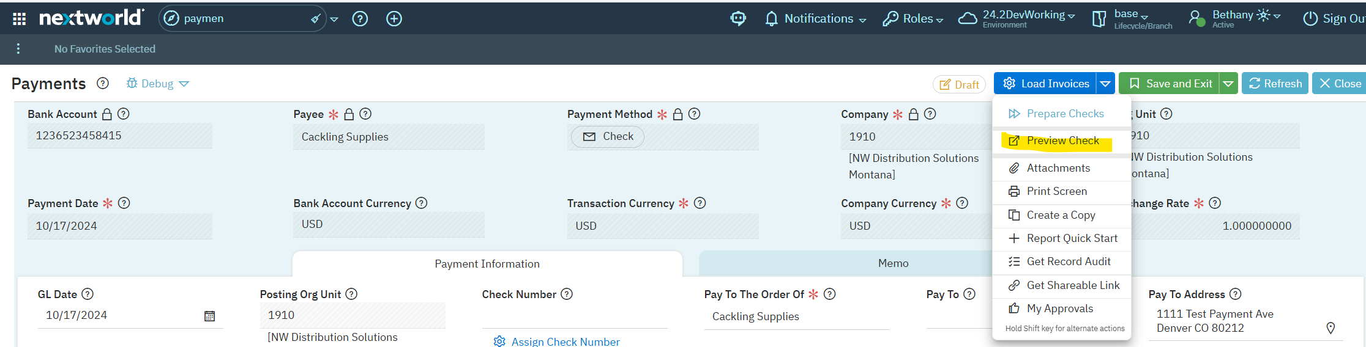
Task: Click the Payee lock icon
Action: point(349,114)
